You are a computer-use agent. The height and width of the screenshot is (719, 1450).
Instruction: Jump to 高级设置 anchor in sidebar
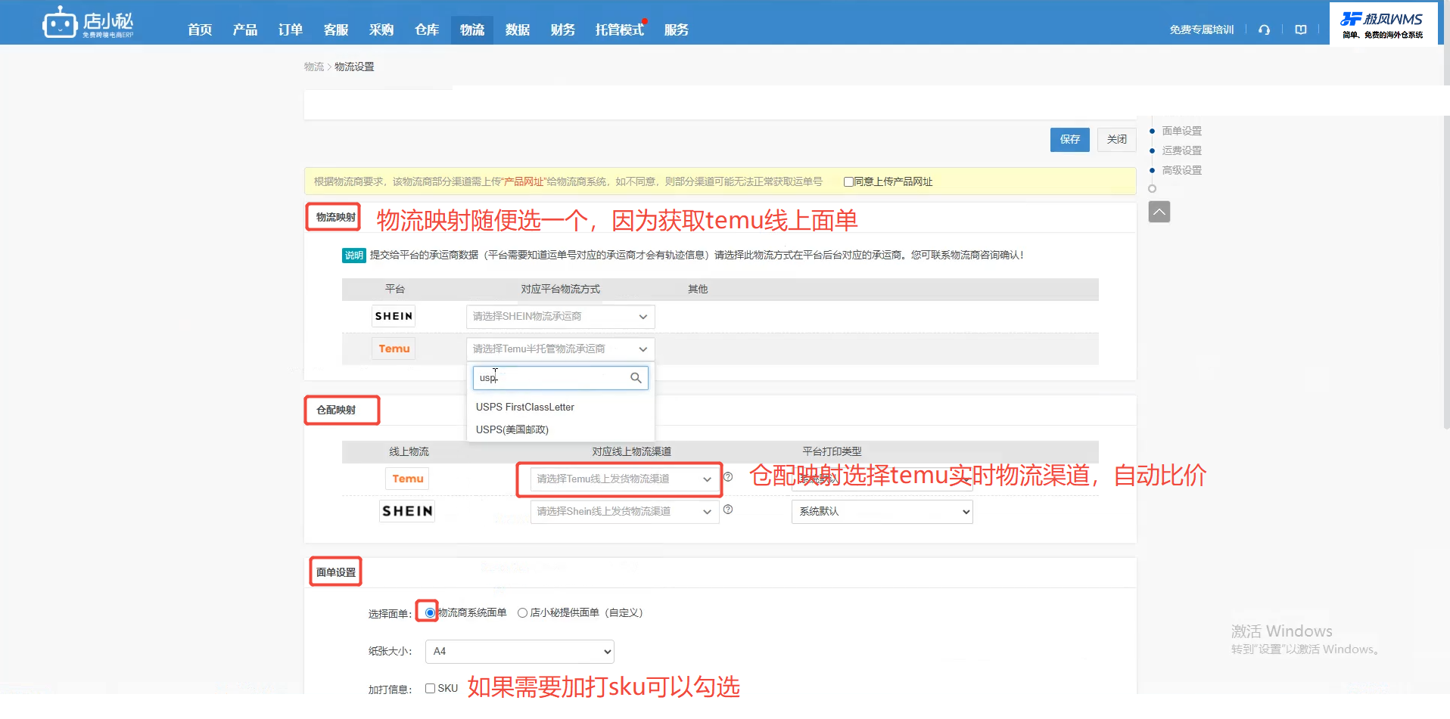[1181, 170]
